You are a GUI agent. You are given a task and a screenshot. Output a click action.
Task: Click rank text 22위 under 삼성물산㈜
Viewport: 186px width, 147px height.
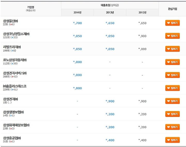click(x=5, y=24)
